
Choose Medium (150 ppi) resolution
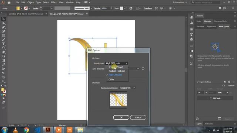(117, 71)
